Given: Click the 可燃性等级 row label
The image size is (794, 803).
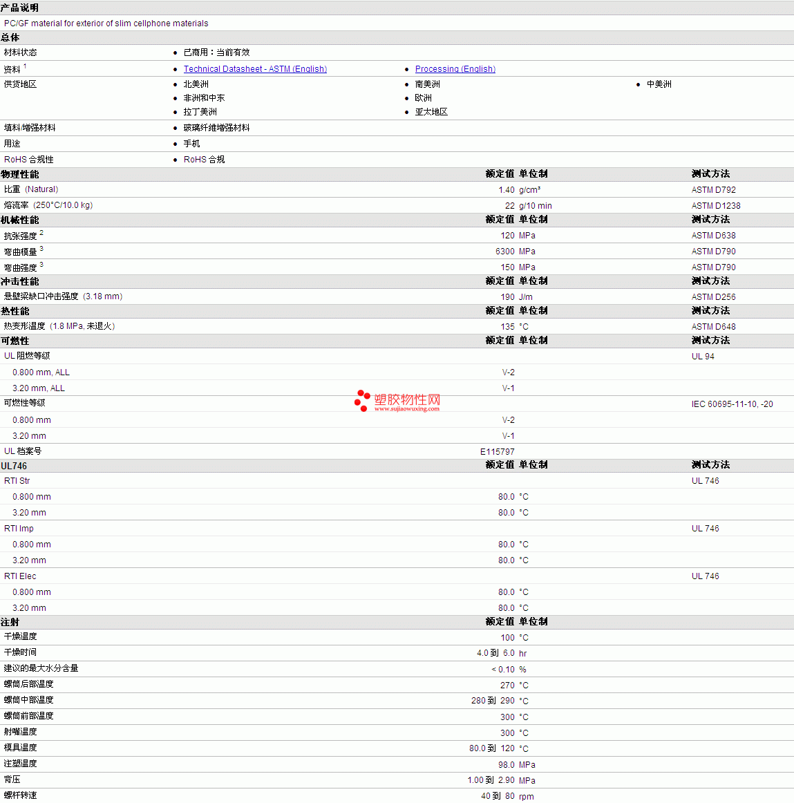Looking at the screenshot, I should point(25,403).
